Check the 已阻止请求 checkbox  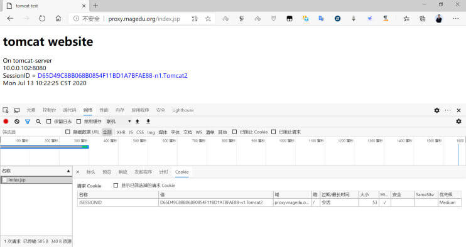point(273,132)
